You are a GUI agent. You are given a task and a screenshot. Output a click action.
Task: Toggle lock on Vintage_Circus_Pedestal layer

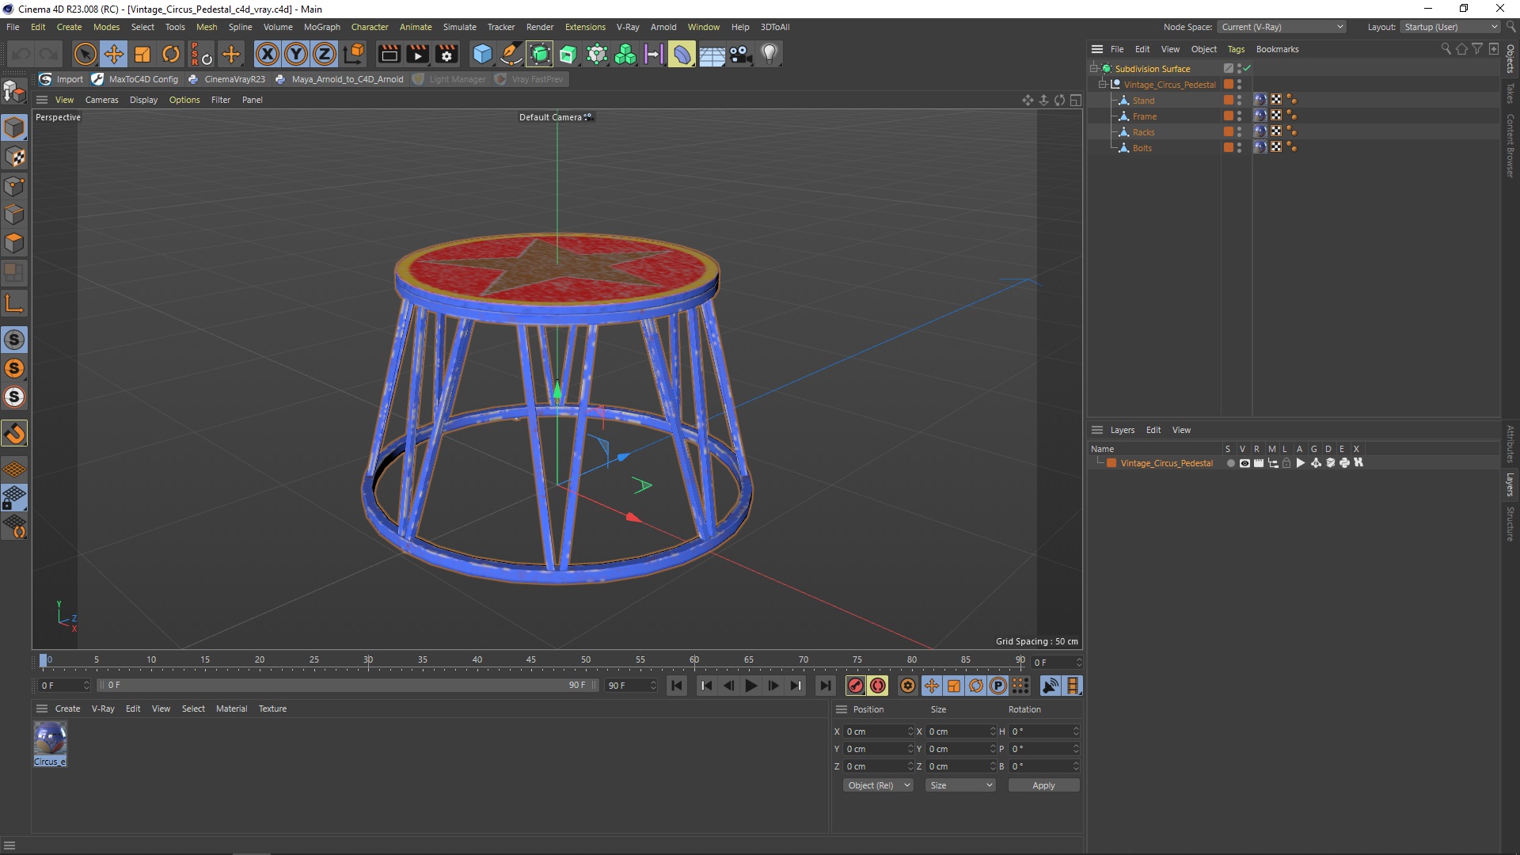click(1286, 463)
